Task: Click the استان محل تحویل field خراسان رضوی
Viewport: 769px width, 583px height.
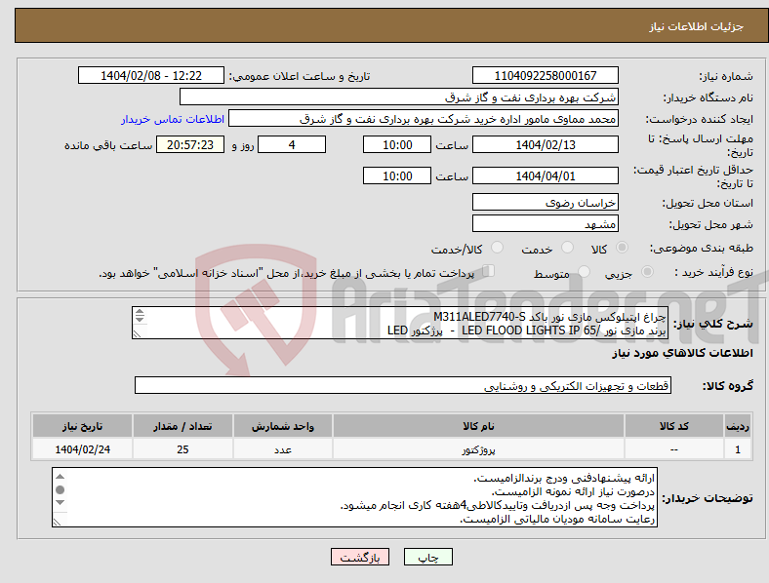Action: point(545,202)
